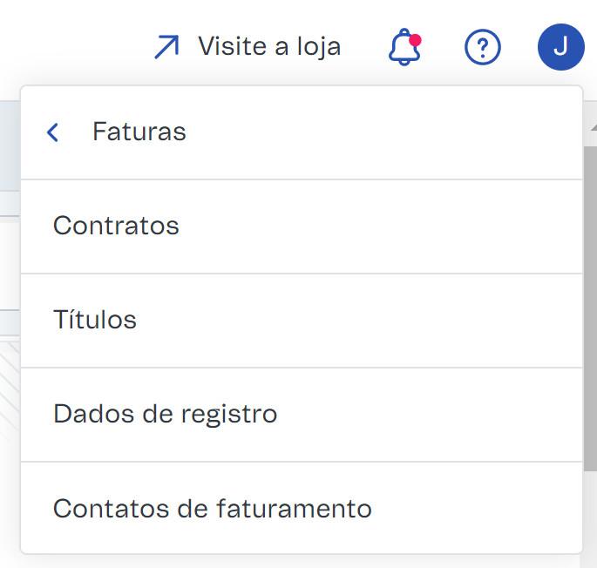This screenshot has width=597, height=568.
Task: Open the J user avatar menu
Action: click(x=560, y=47)
